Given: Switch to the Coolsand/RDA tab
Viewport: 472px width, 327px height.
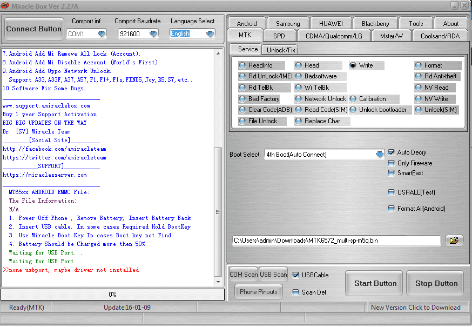Looking at the screenshot, I should pyautogui.click(x=440, y=36).
